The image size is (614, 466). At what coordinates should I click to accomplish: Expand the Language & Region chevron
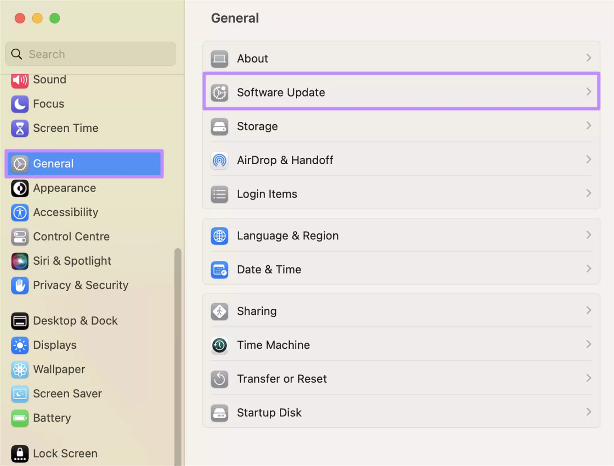coord(588,235)
